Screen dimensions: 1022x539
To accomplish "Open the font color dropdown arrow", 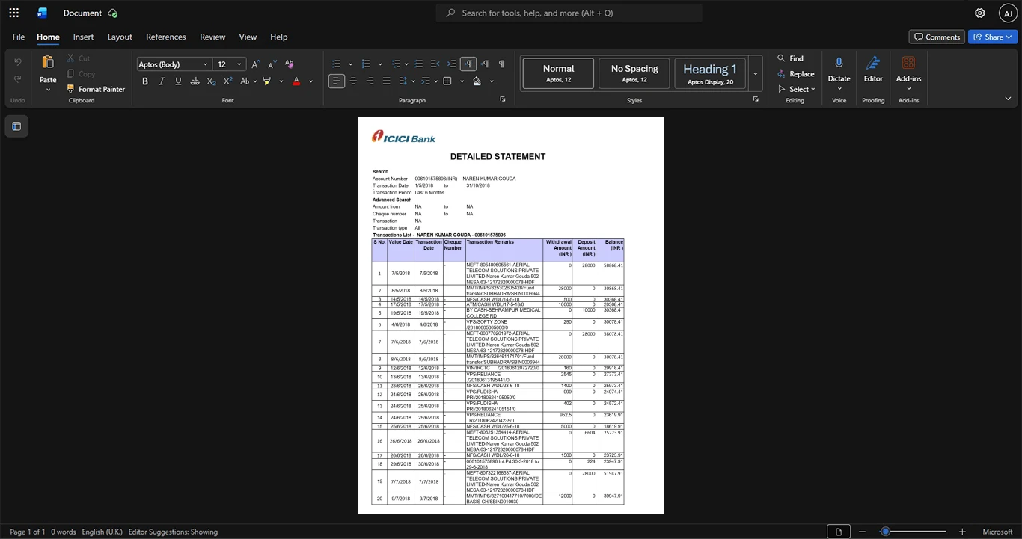I will pyautogui.click(x=310, y=81).
